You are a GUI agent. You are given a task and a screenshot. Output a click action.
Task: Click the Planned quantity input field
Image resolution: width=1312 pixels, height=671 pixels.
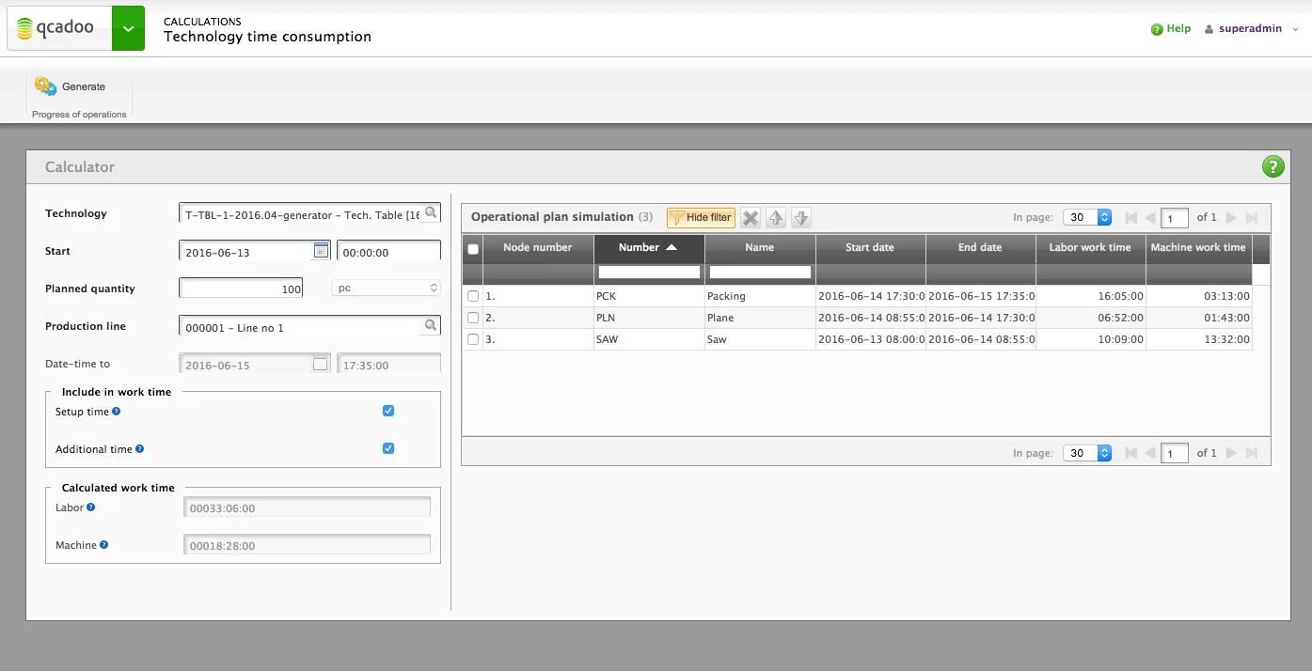(243, 289)
